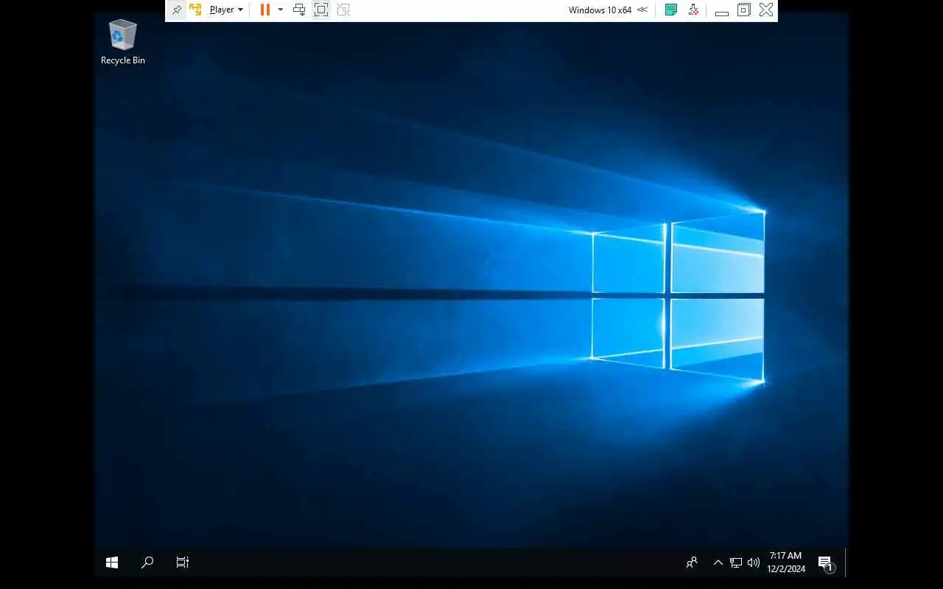The height and width of the screenshot is (589, 943).
Task: Restore down the VMware Player window
Action: (x=744, y=10)
